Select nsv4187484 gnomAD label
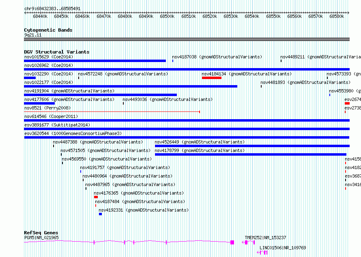 coord(140,201)
